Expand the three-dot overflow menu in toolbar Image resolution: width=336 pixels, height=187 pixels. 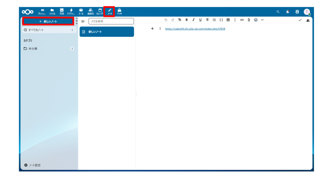[262, 20]
